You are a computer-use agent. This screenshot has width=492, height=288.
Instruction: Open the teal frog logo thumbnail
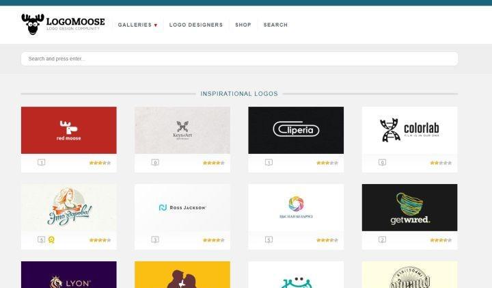click(296, 274)
